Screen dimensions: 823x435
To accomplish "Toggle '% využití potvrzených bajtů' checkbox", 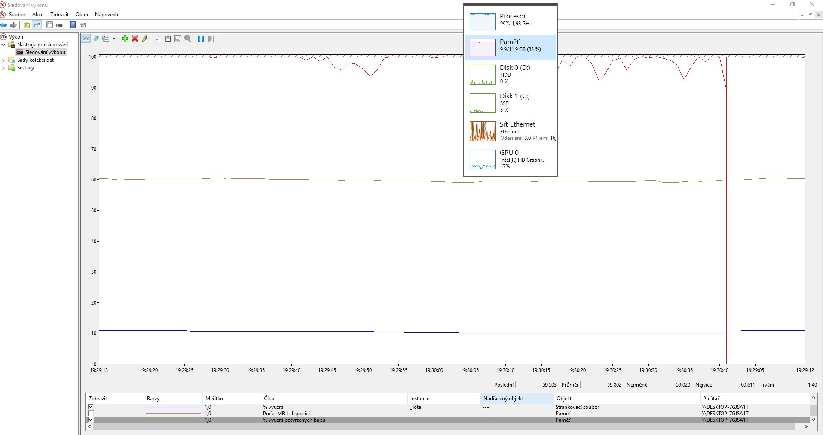I will click(91, 420).
